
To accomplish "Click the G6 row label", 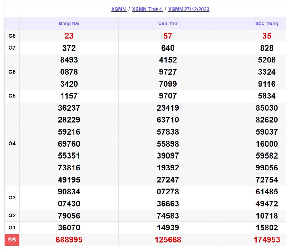I will tap(12, 72).
